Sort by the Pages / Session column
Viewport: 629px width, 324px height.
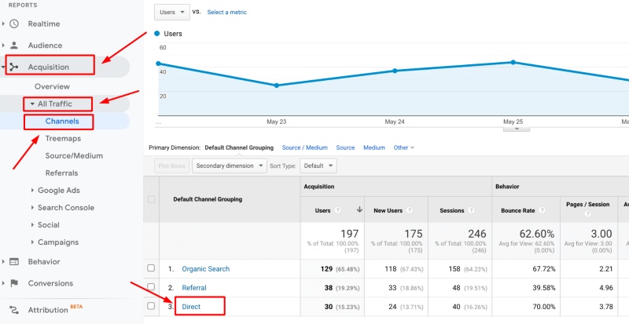coord(587,204)
